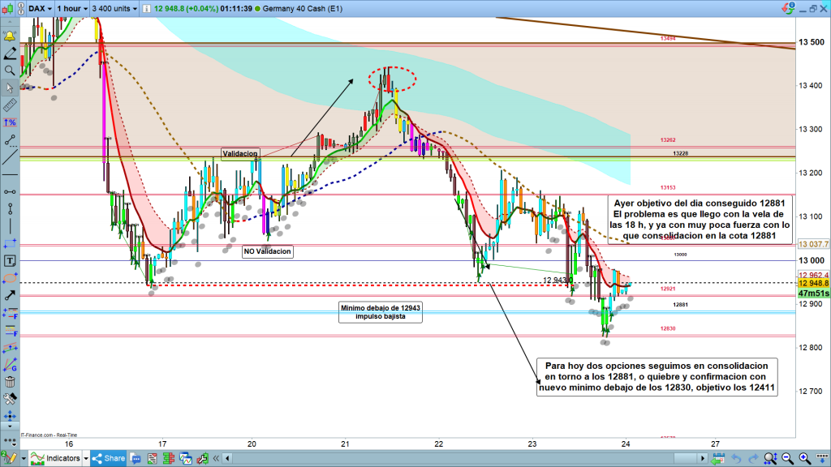Expand the 3 400 units dropdown

(115, 9)
